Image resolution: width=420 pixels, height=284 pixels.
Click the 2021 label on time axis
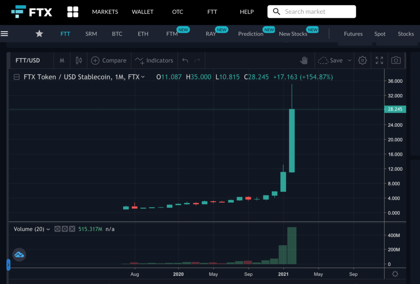tap(283, 274)
